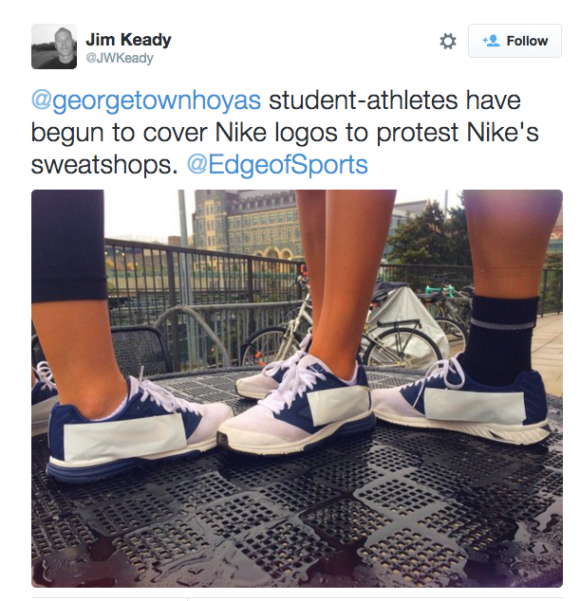580x601 pixels.
Task: Enlarge the taped sneakers photo
Action: (x=297, y=389)
